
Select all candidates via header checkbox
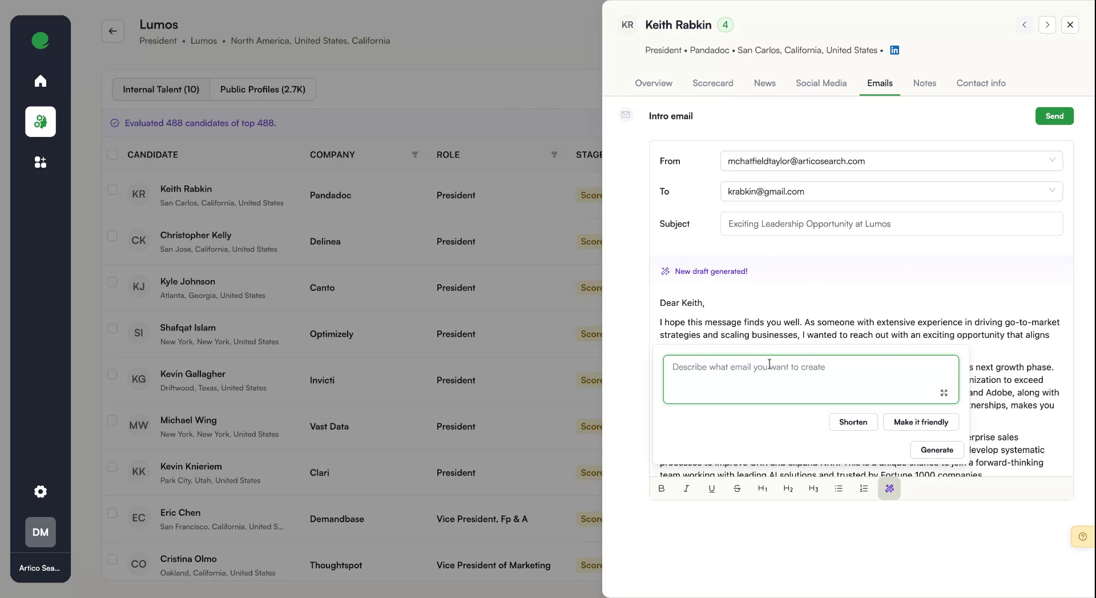coord(112,155)
